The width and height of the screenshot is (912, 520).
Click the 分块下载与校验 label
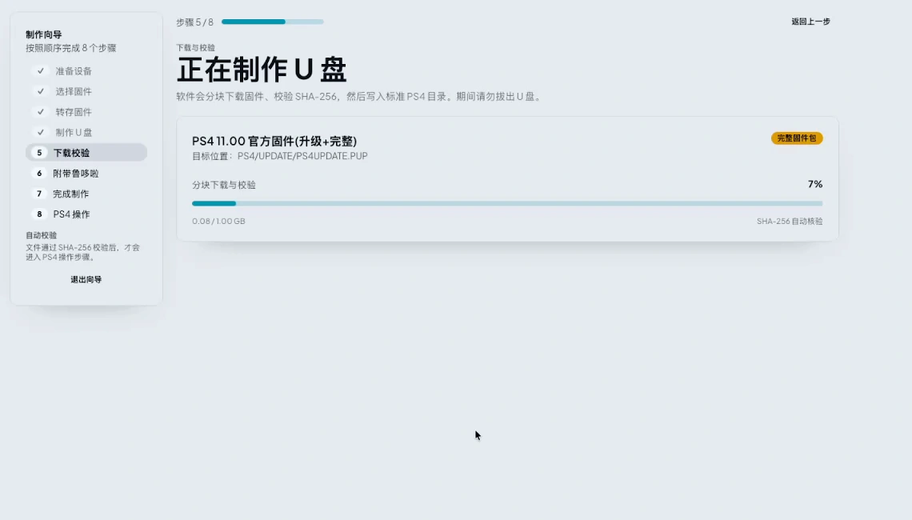(x=224, y=185)
